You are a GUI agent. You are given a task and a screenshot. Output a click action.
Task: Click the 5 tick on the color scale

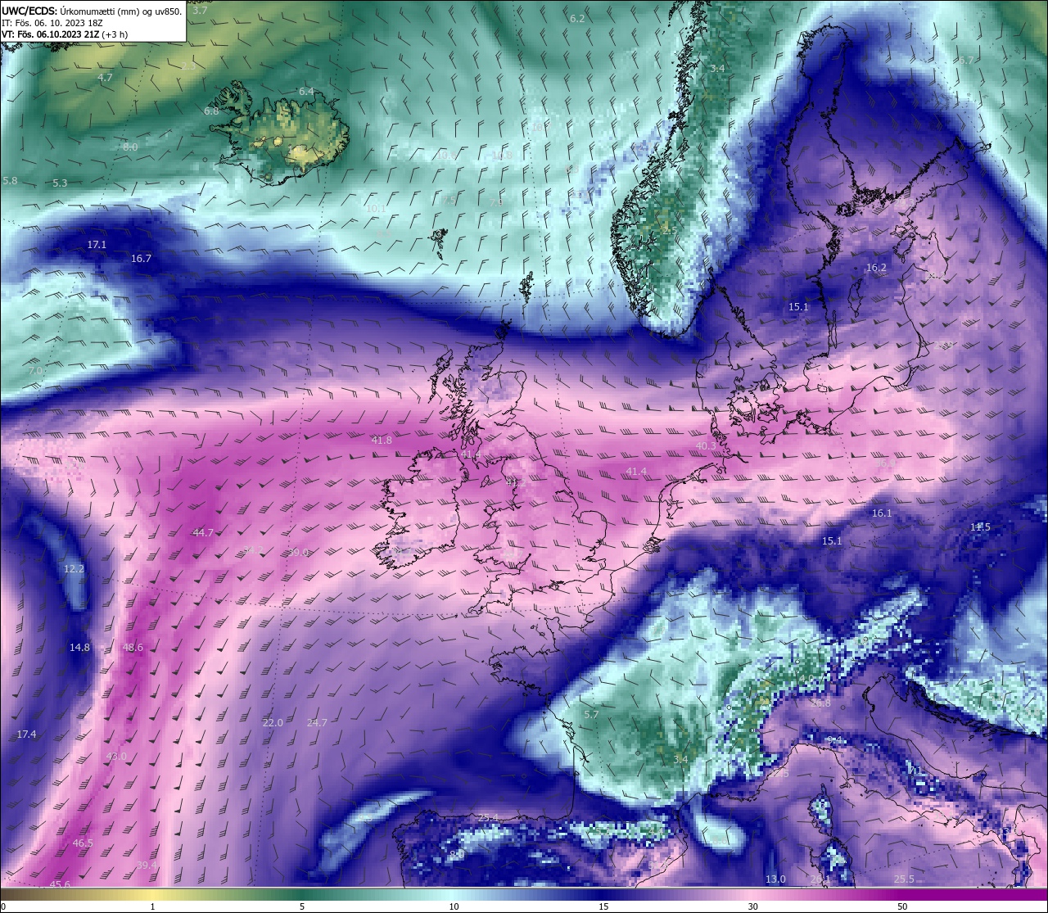click(302, 906)
